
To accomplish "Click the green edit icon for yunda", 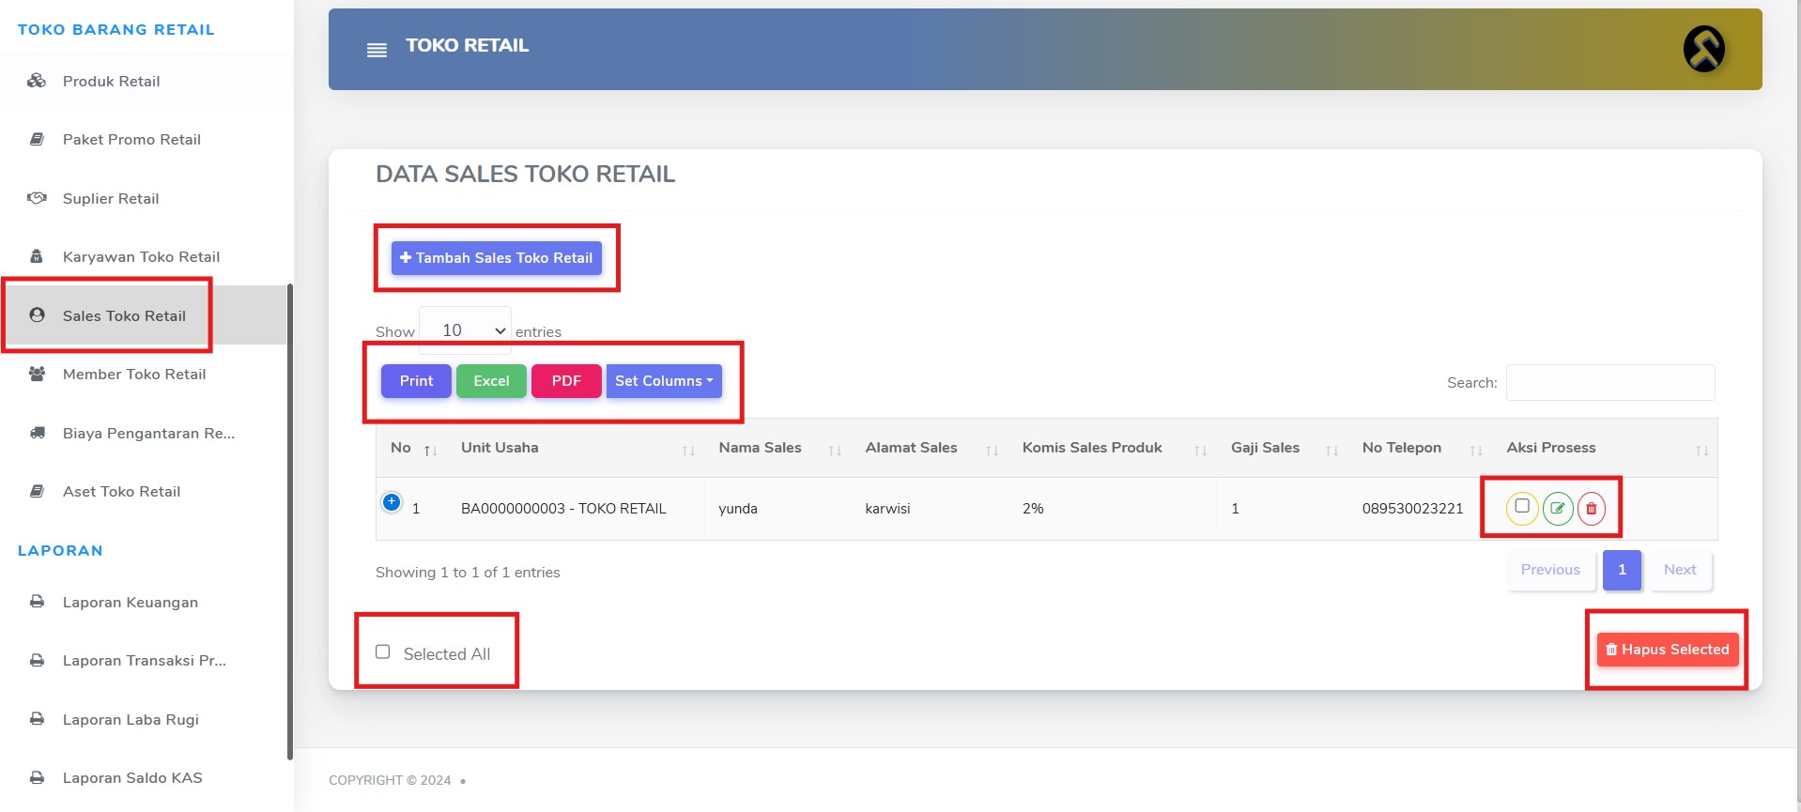I will [1557, 509].
